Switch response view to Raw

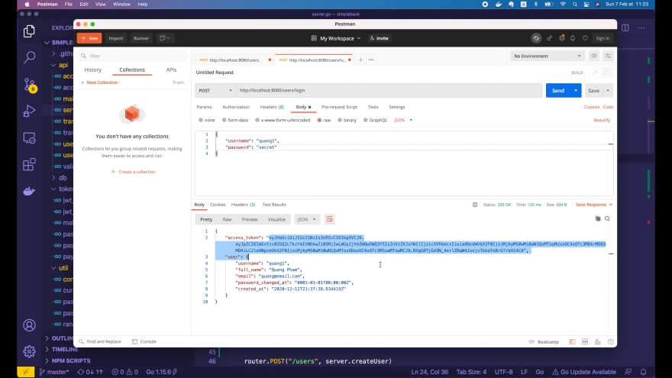pyautogui.click(x=227, y=219)
